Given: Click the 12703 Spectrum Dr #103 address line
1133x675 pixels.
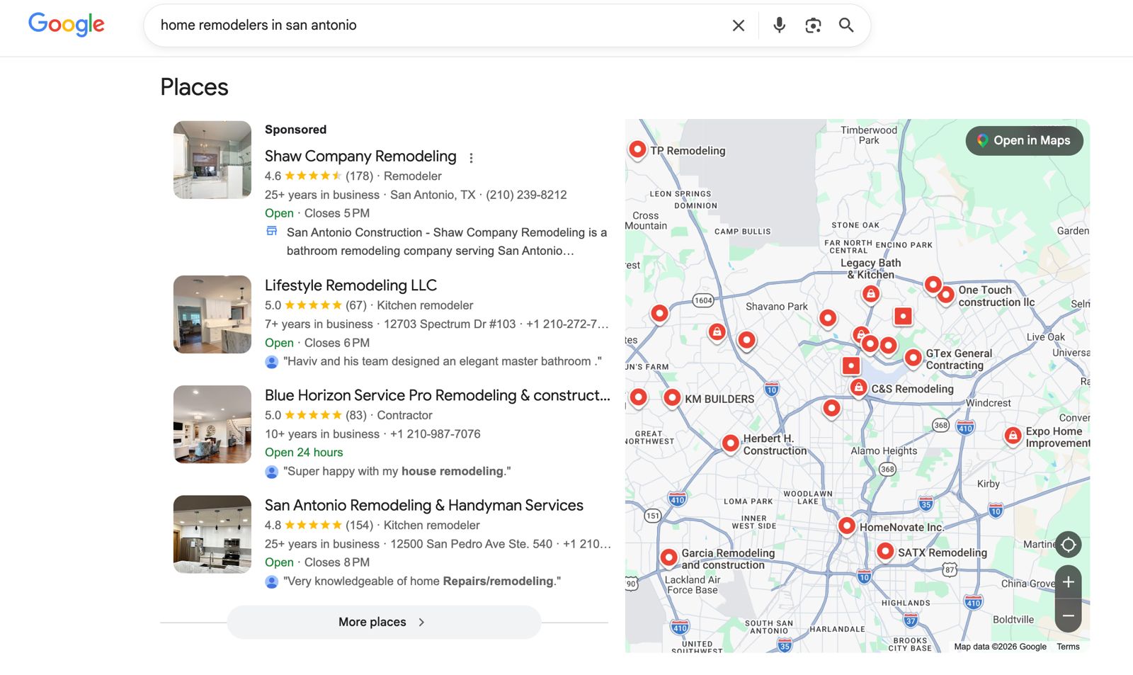Looking at the screenshot, I should [450, 324].
